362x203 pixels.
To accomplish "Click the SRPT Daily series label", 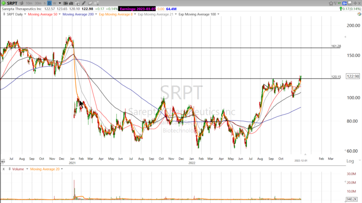I will click(x=15, y=14).
